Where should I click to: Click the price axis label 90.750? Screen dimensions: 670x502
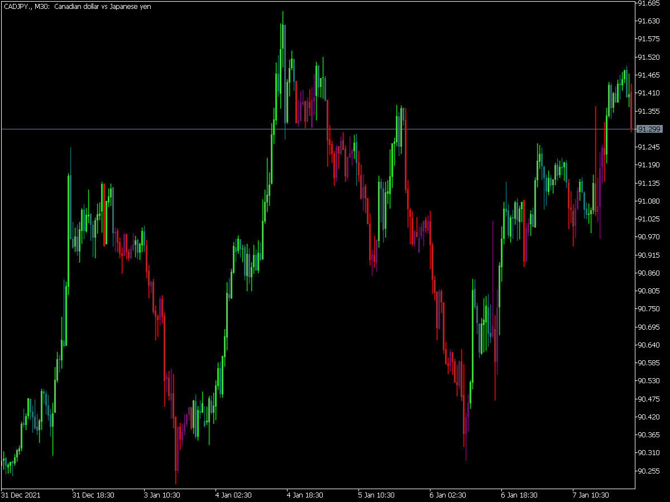click(648, 309)
